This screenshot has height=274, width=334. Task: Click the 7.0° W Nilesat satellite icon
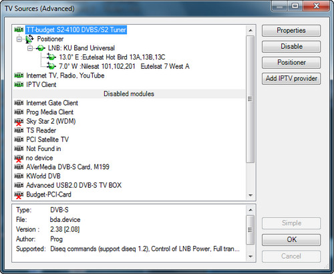tap(51, 66)
